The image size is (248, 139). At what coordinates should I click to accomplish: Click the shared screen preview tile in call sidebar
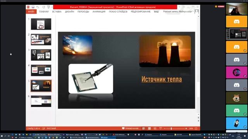pos(236,34)
